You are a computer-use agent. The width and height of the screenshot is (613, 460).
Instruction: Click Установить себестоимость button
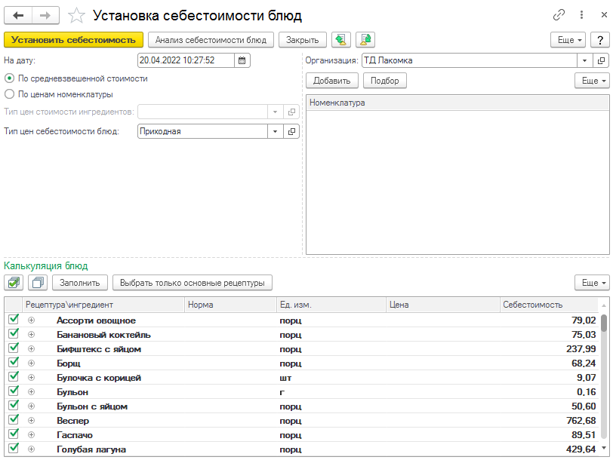tap(73, 40)
